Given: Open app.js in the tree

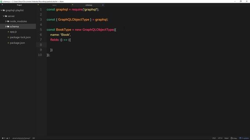Looking at the screenshot, I should pos(13,32).
